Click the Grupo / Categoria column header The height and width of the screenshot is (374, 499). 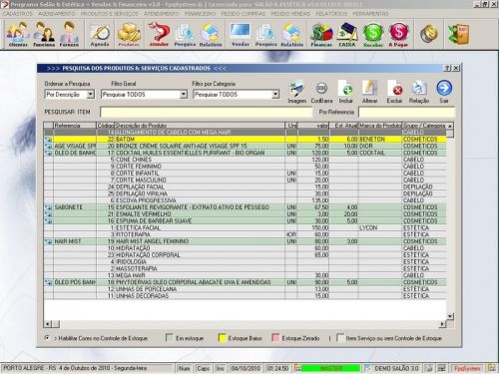point(424,126)
